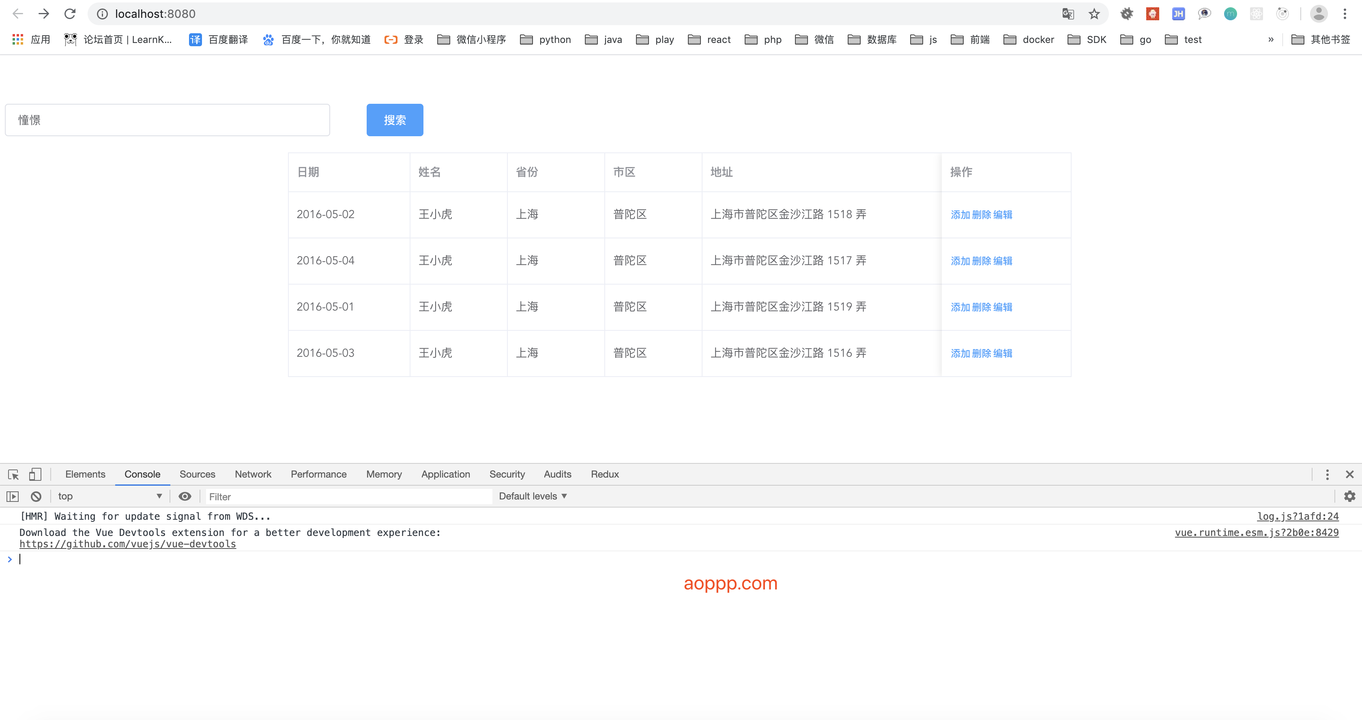Image resolution: width=1362 pixels, height=720 pixels.
Task: Open the Google Translate icon in address bar
Action: point(1068,14)
